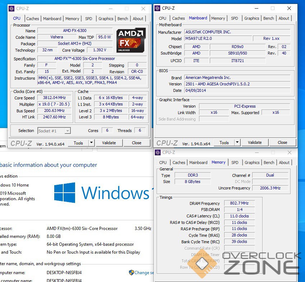
Task: Click Validate button in Mainboard window
Action: tap(255, 142)
